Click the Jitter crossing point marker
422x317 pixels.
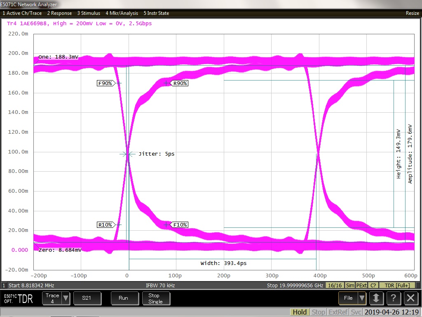pos(128,154)
